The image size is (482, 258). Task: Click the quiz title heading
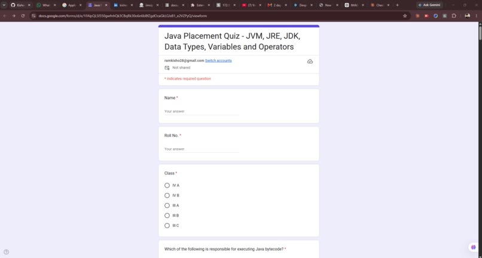232,41
